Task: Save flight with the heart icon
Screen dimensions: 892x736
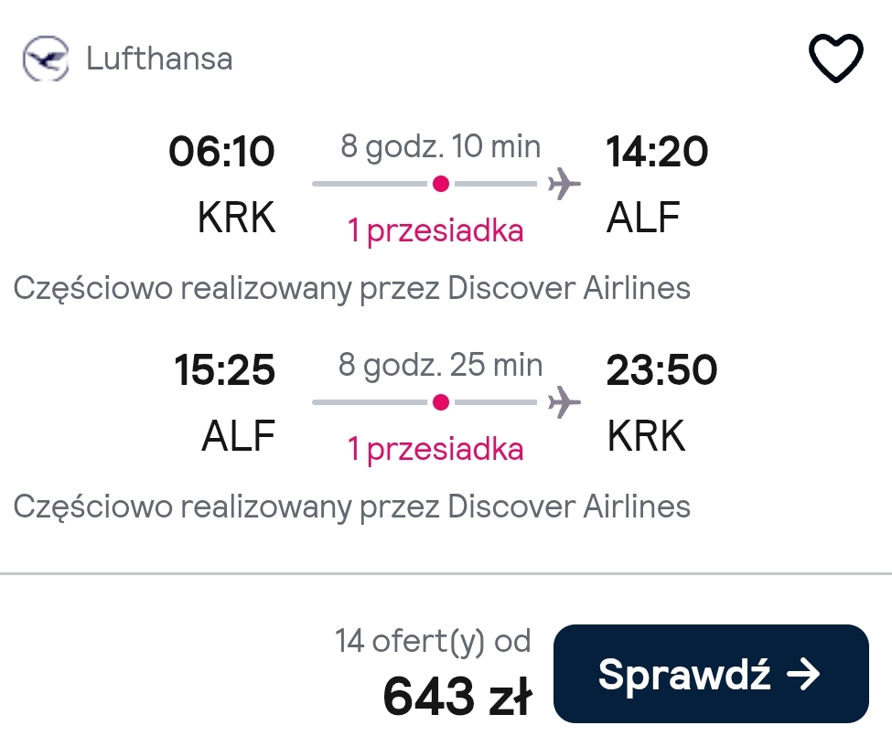Action: pos(835,58)
